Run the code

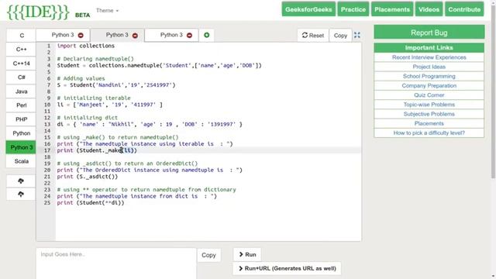247,254
